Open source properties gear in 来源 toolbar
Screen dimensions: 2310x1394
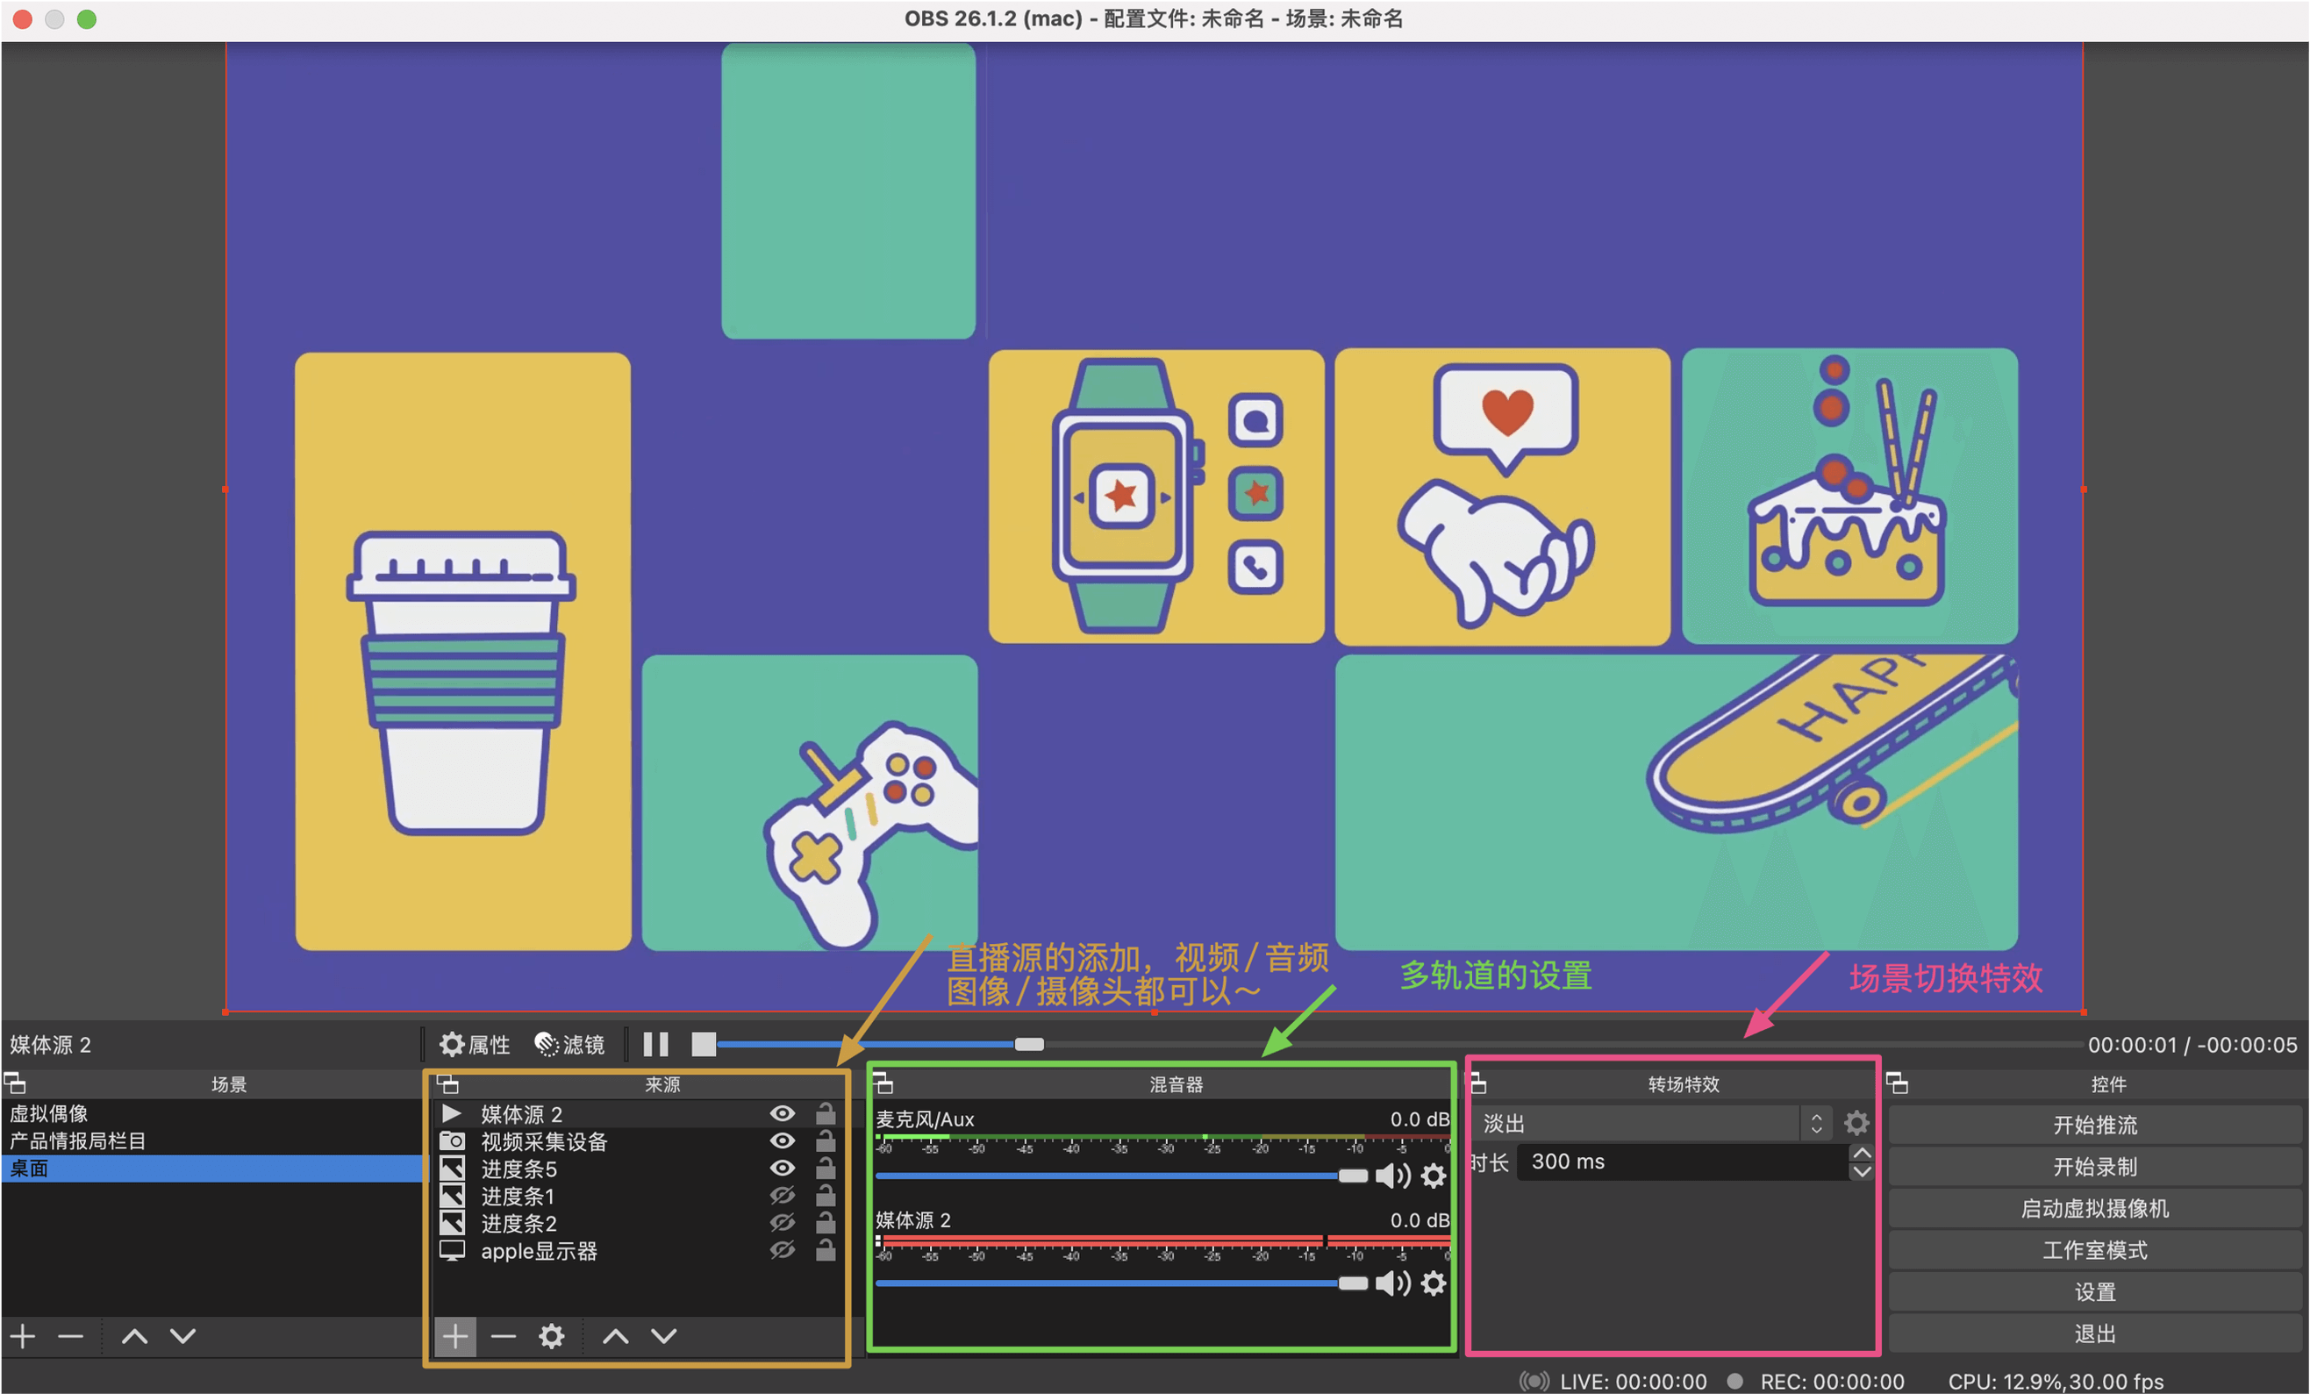point(551,1336)
